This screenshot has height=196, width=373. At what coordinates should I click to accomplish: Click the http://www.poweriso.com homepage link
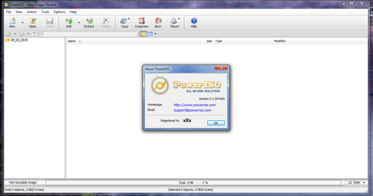click(x=195, y=105)
